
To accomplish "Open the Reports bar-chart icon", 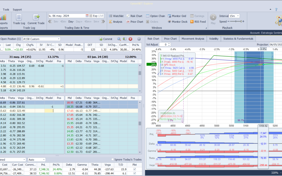I will [x=3, y=18].
